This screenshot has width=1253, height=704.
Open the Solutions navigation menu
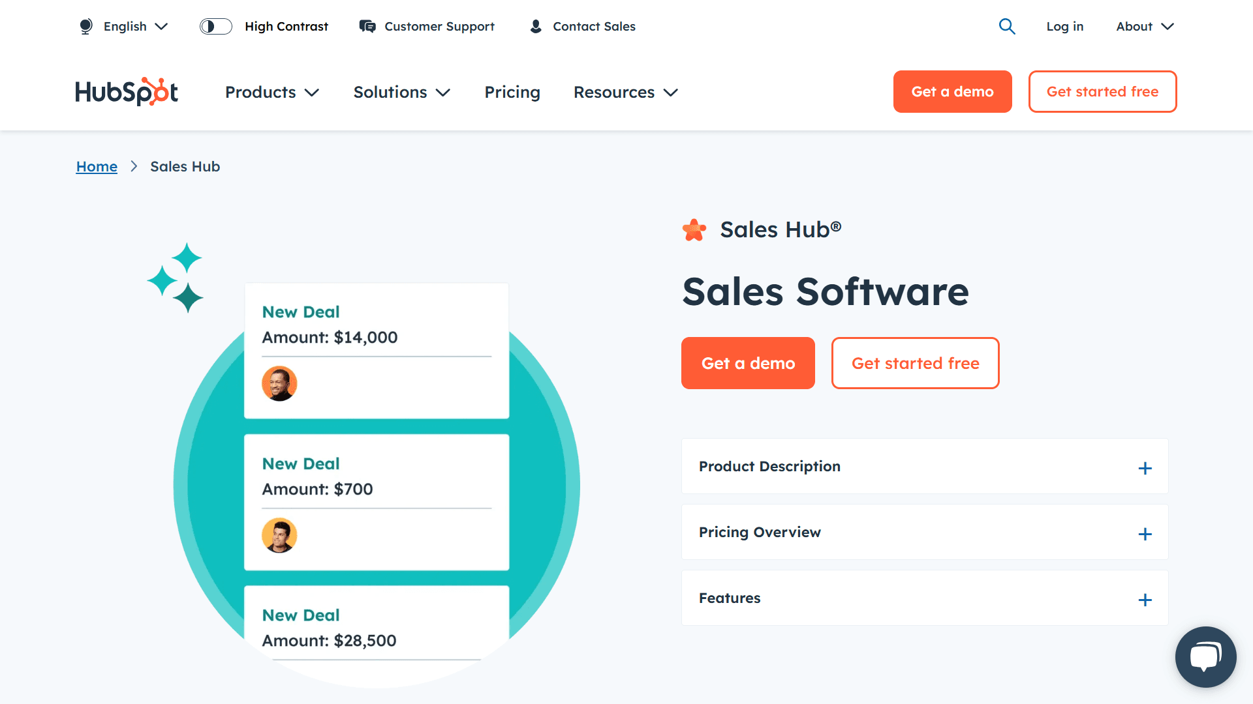point(401,93)
